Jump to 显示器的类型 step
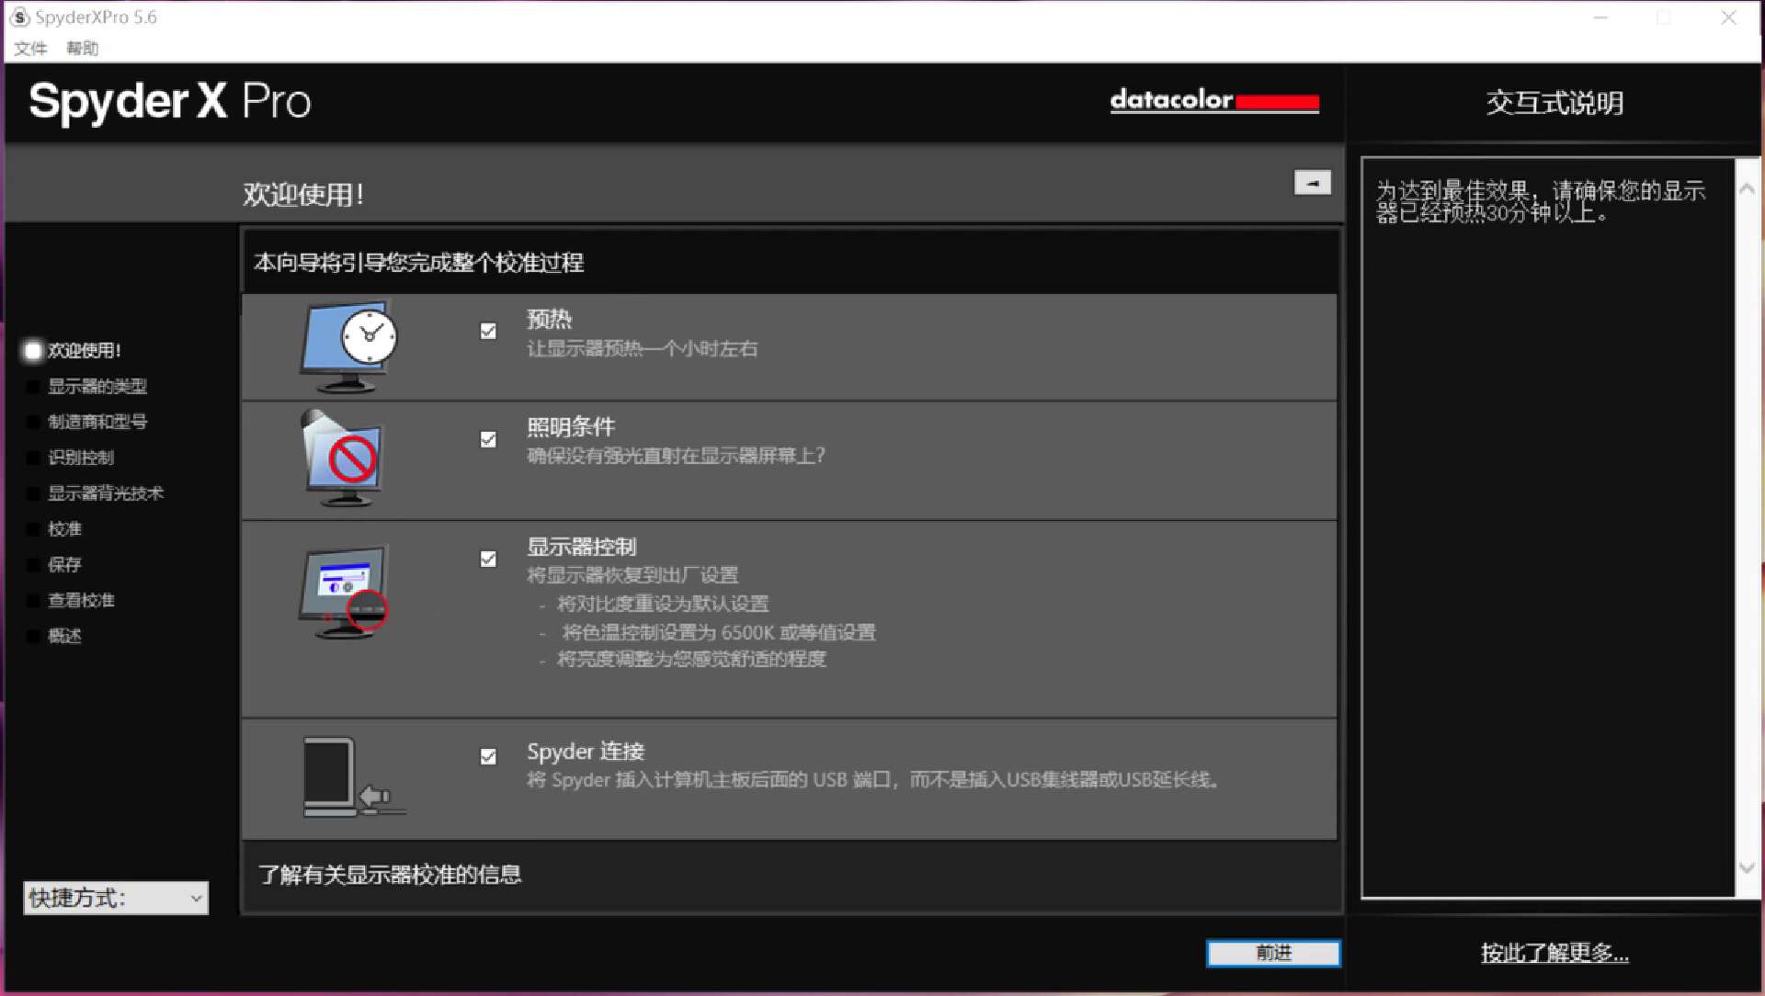1765x996 pixels. point(97,386)
